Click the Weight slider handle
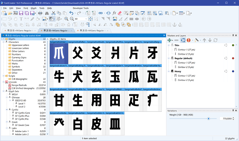Viewport: 239px width, 141px height. coord(209,119)
